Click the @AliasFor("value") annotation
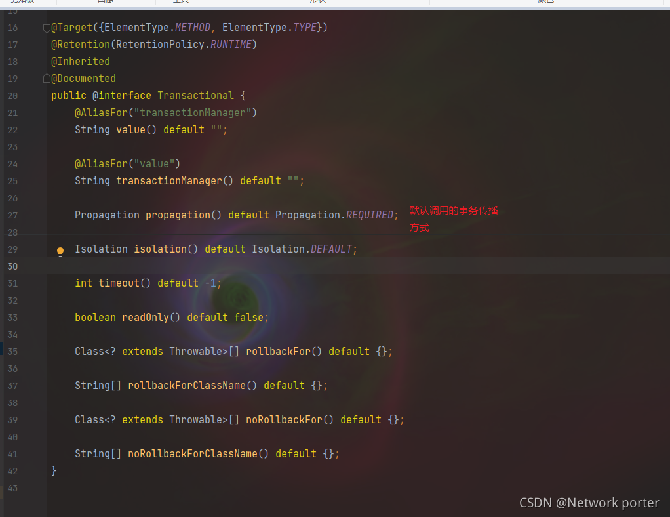 [127, 164]
